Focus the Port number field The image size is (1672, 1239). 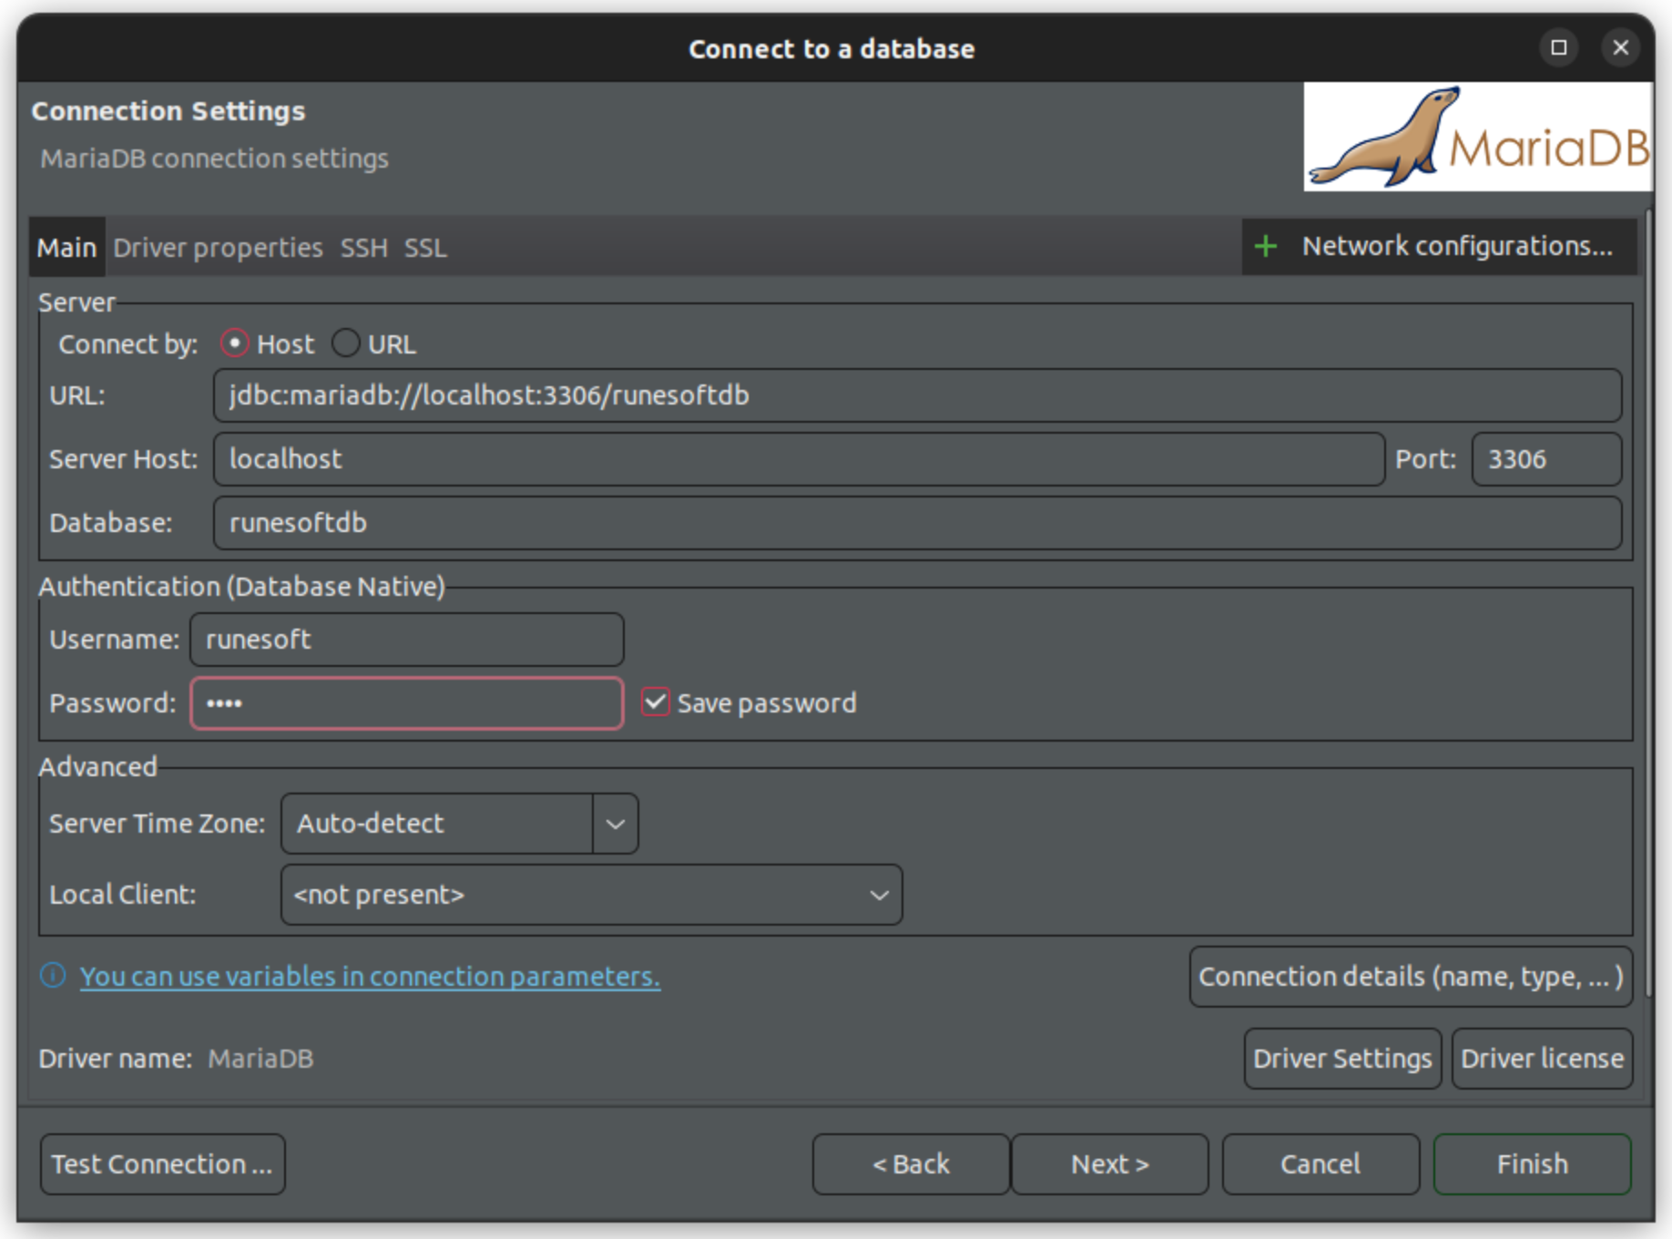tap(1545, 459)
